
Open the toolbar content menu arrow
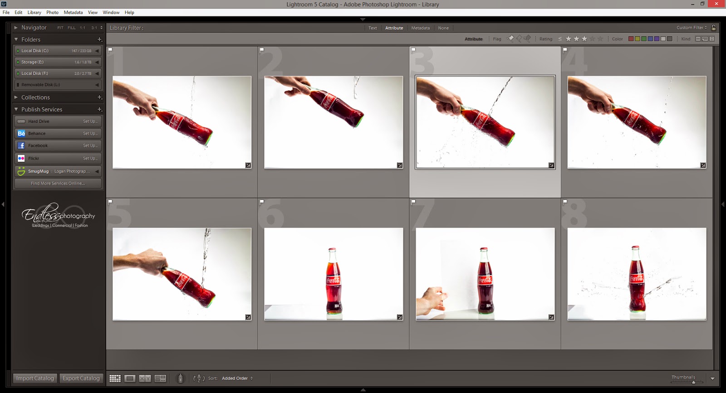712,378
